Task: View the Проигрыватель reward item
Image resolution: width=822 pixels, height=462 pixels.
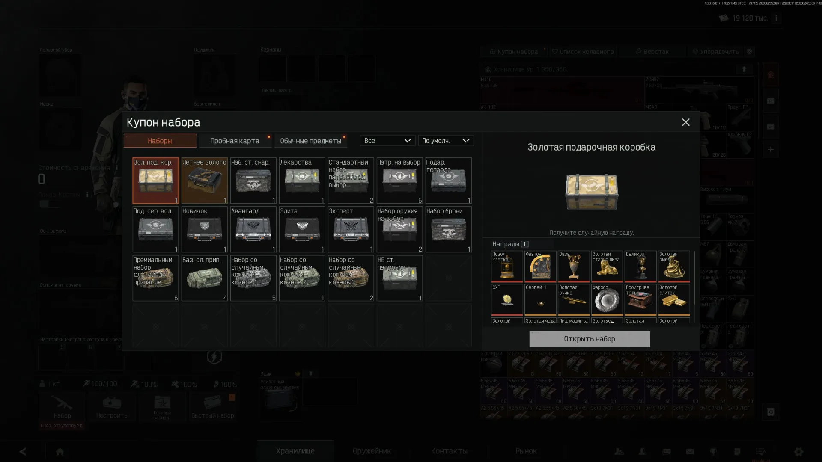Action: pos(640,300)
